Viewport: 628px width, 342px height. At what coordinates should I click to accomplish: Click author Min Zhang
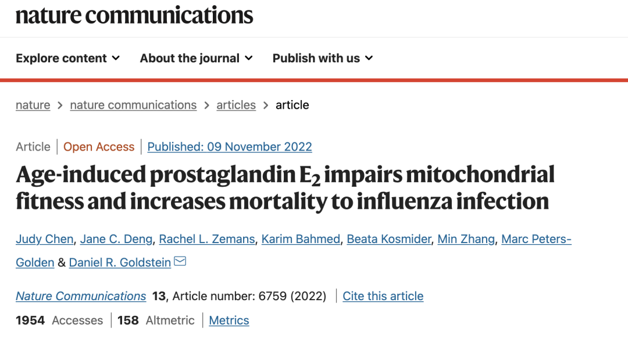click(x=466, y=239)
